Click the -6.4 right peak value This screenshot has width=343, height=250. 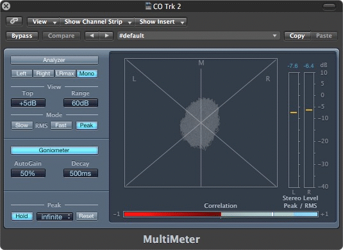[308, 66]
